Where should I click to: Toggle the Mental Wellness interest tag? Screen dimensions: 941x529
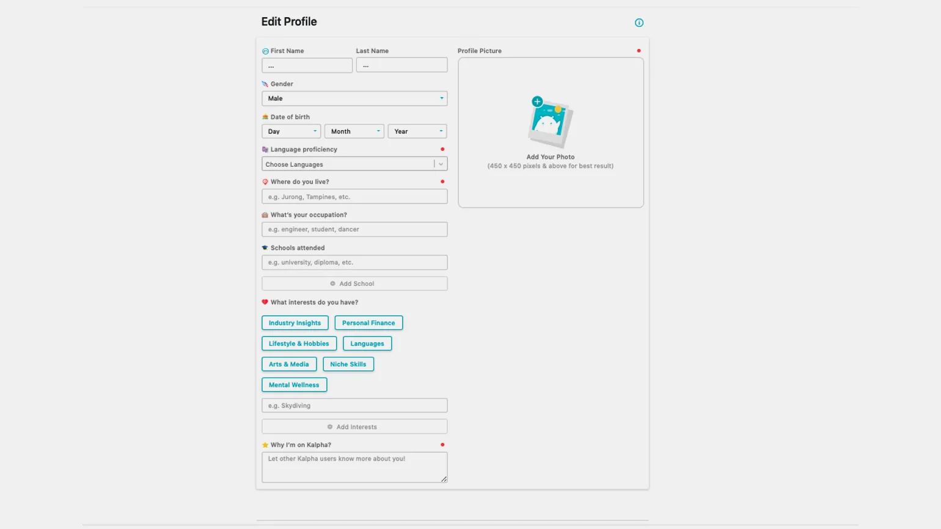[294, 385]
